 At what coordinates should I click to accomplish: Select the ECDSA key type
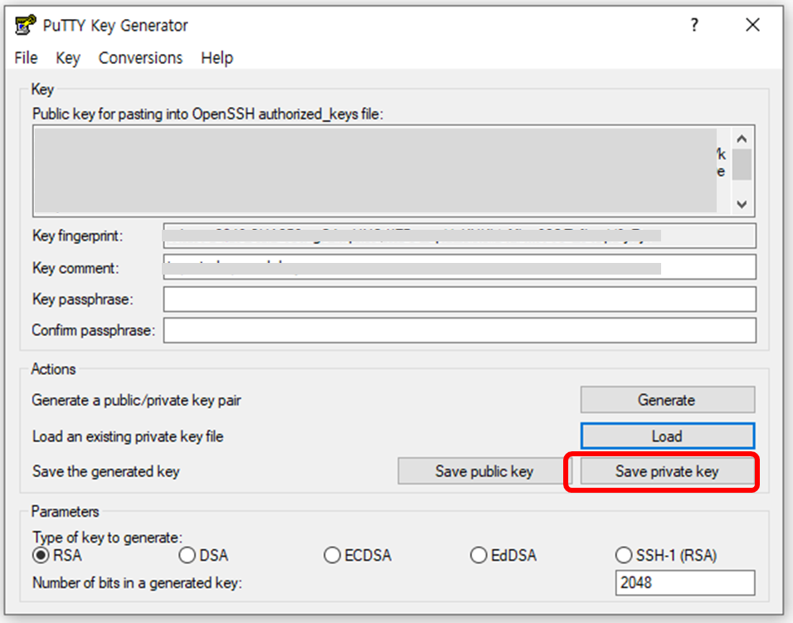point(358,555)
